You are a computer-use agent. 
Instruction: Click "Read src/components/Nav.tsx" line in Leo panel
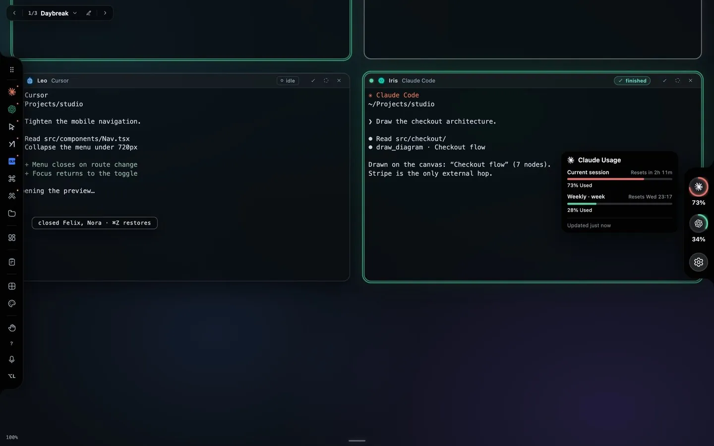(77, 139)
